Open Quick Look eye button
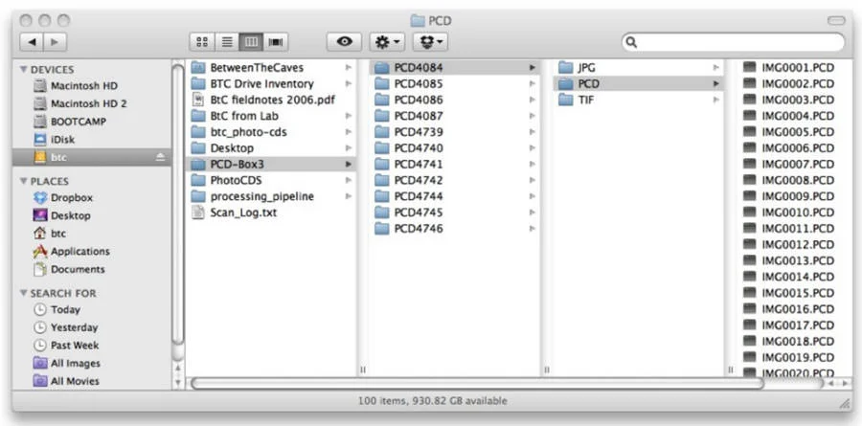The image size is (862, 426). tap(344, 42)
